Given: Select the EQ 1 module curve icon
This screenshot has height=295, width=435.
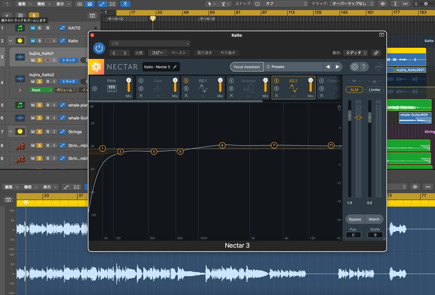Looking at the screenshot, I should point(203,88).
